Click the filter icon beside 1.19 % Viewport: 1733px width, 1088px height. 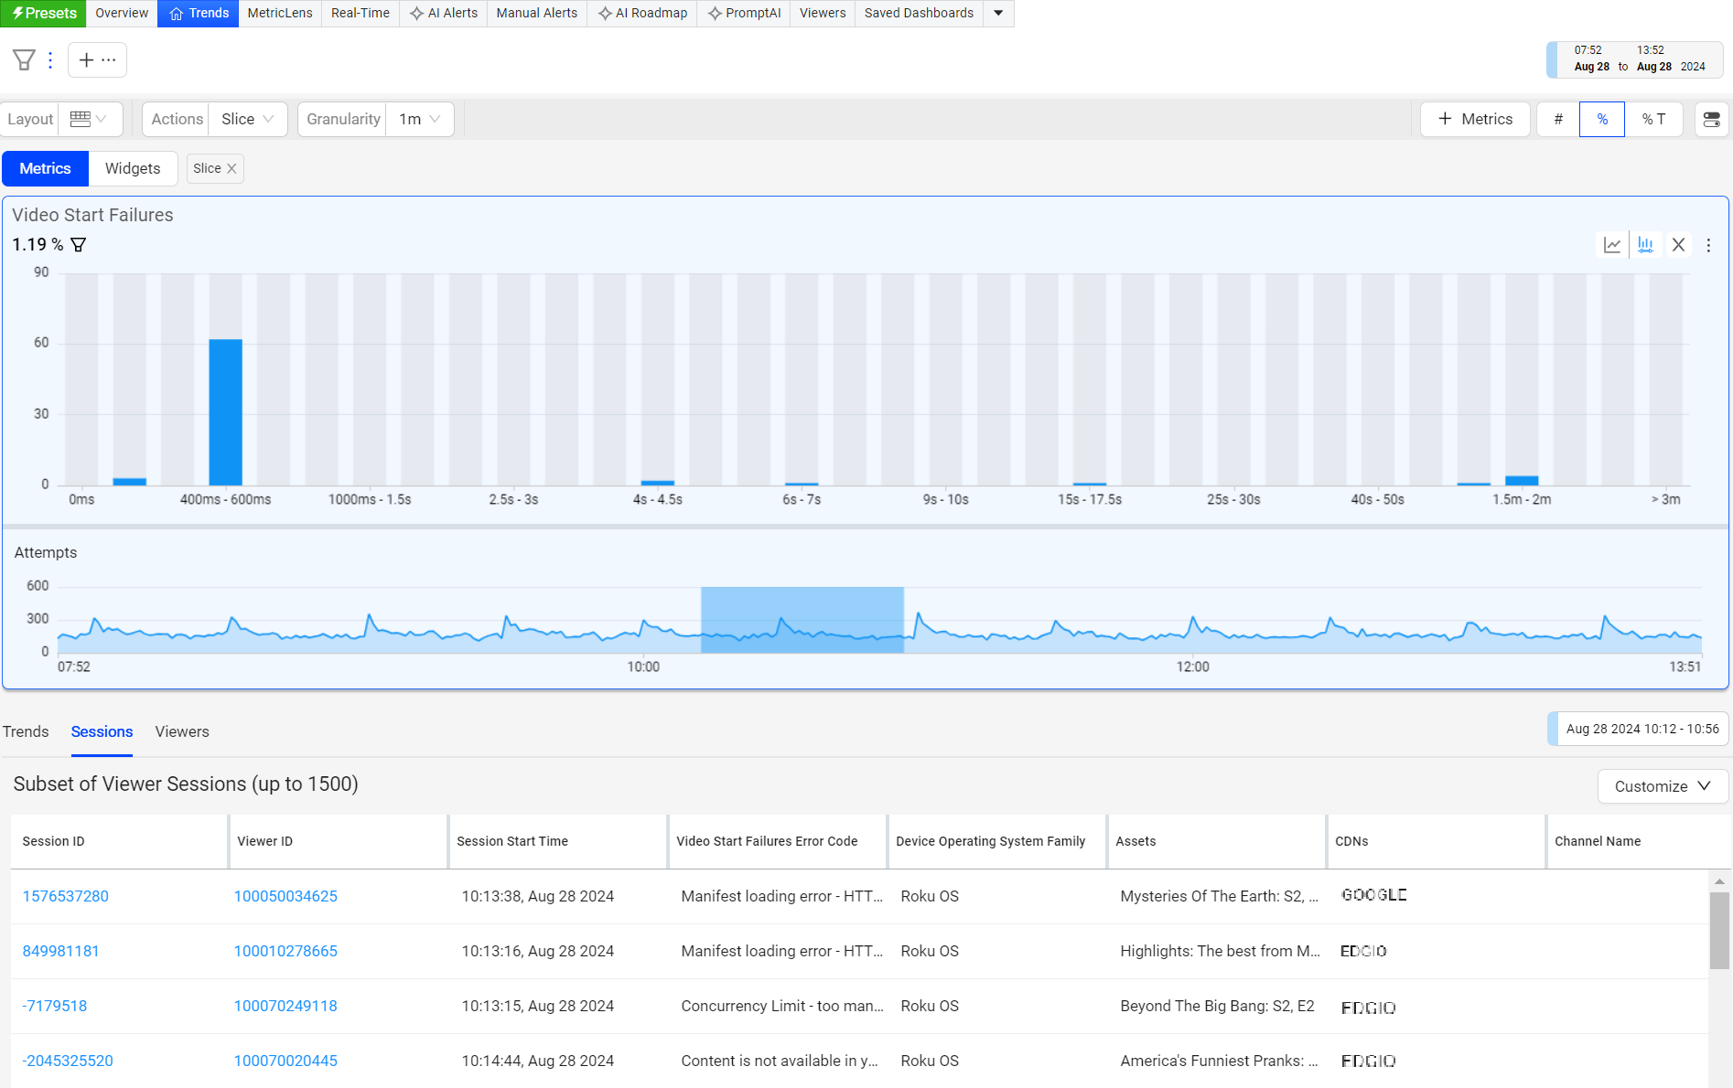(x=79, y=245)
